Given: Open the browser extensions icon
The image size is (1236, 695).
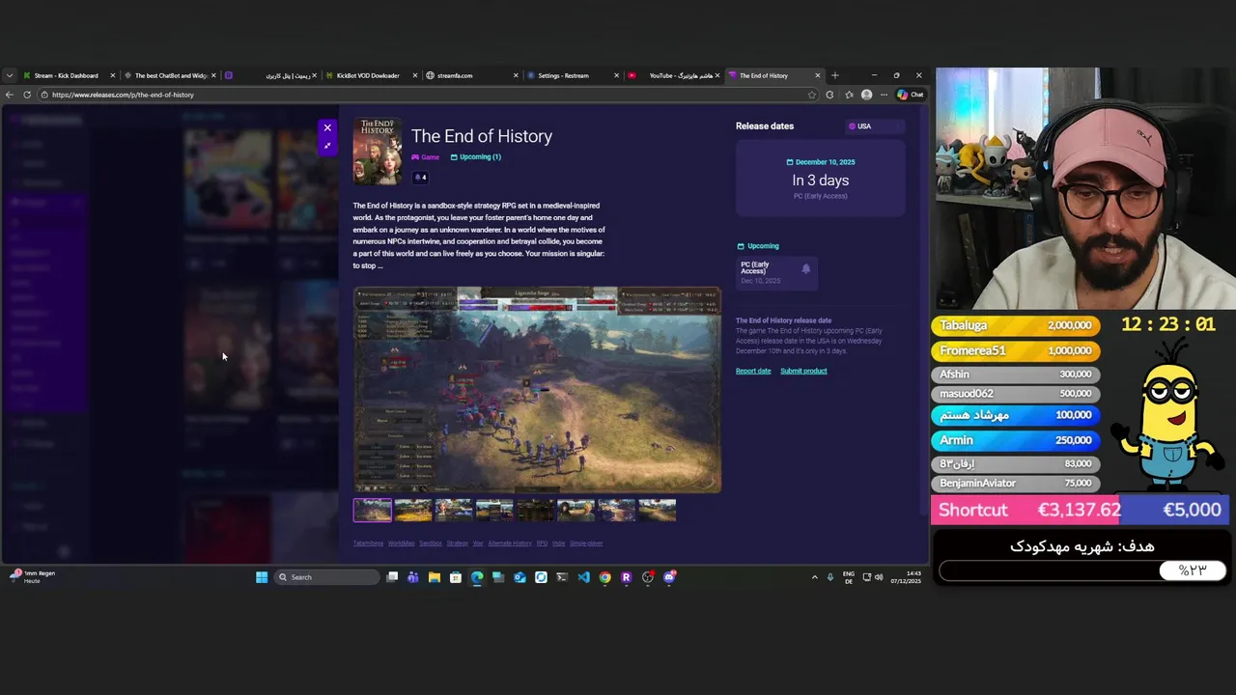Looking at the screenshot, I should coord(829,95).
